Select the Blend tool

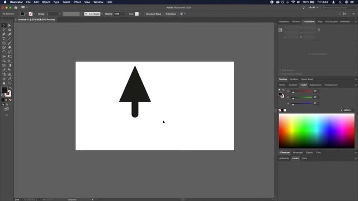pos(10,70)
